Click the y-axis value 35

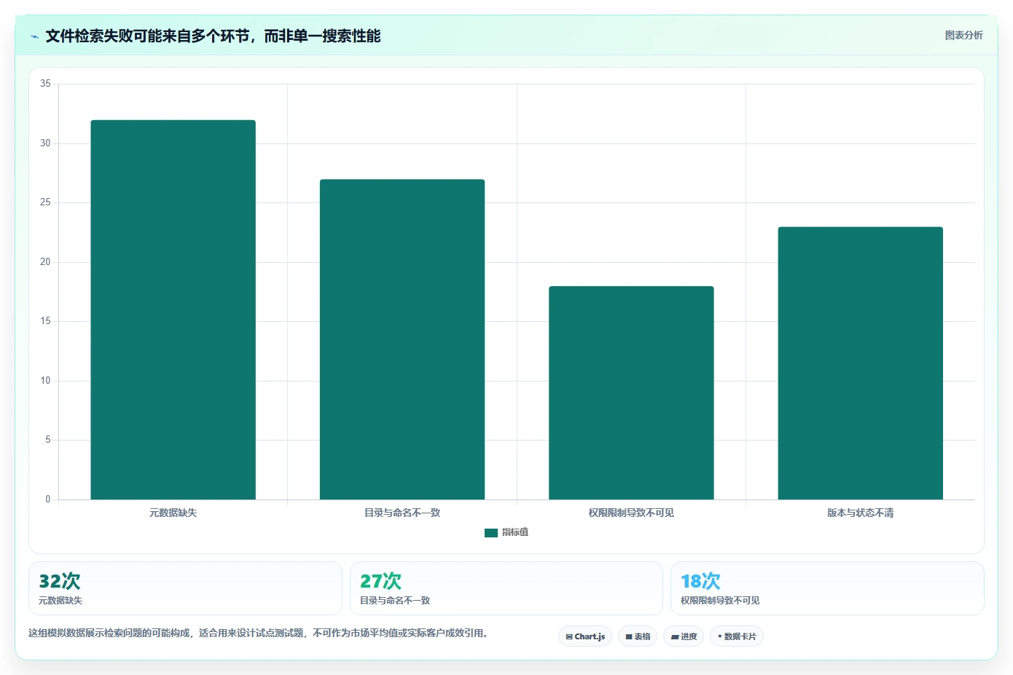(45, 84)
